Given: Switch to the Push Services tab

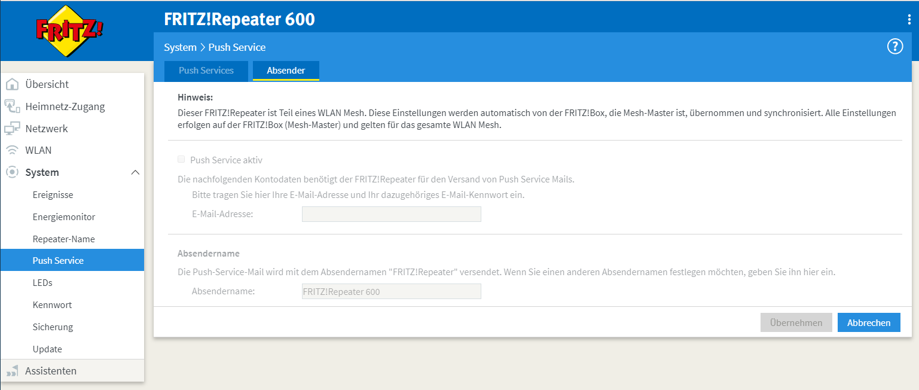Looking at the screenshot, I should 206,71.
